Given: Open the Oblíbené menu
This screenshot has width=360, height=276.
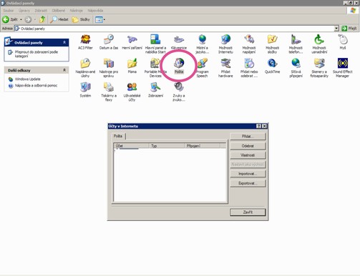Looking at the screenshot, I should pyautogui.click(x=58, y=11).
